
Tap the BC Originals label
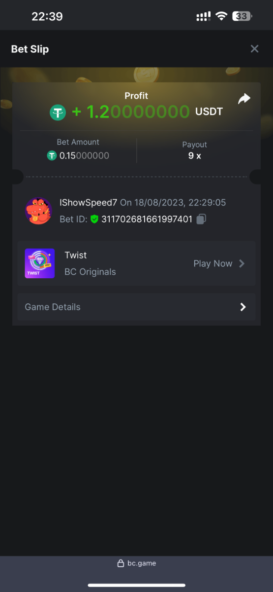[x=90, y=272]
